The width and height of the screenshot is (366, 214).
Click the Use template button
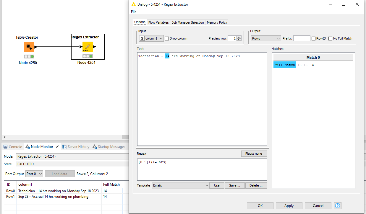coord(217,185)
